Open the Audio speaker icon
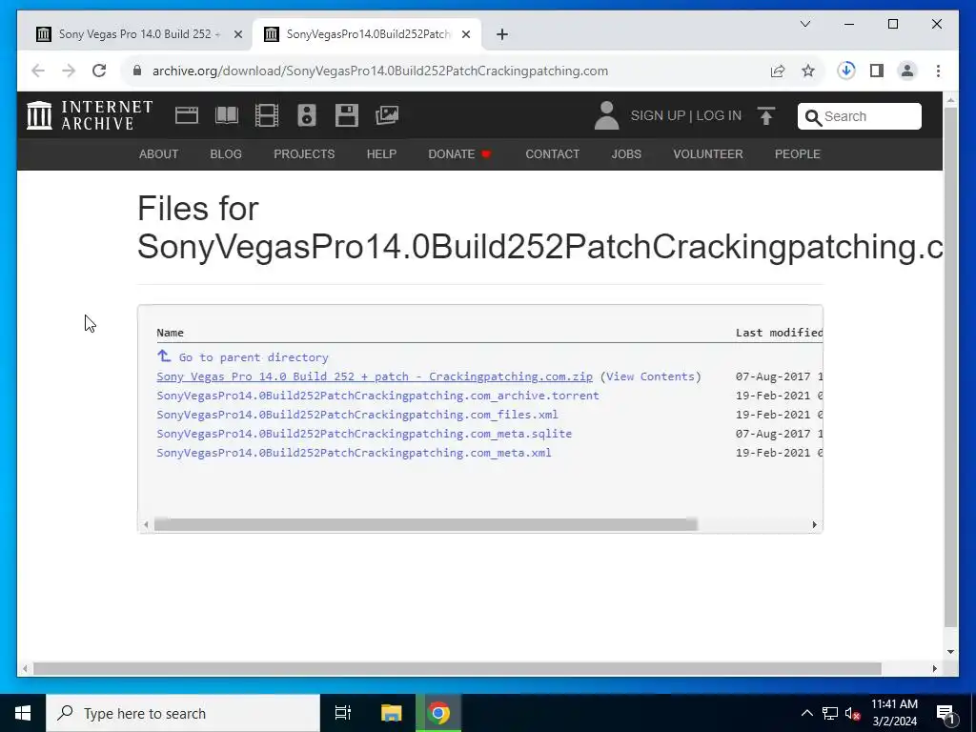Viewport: 976px width, 732px height. [307, 115]
